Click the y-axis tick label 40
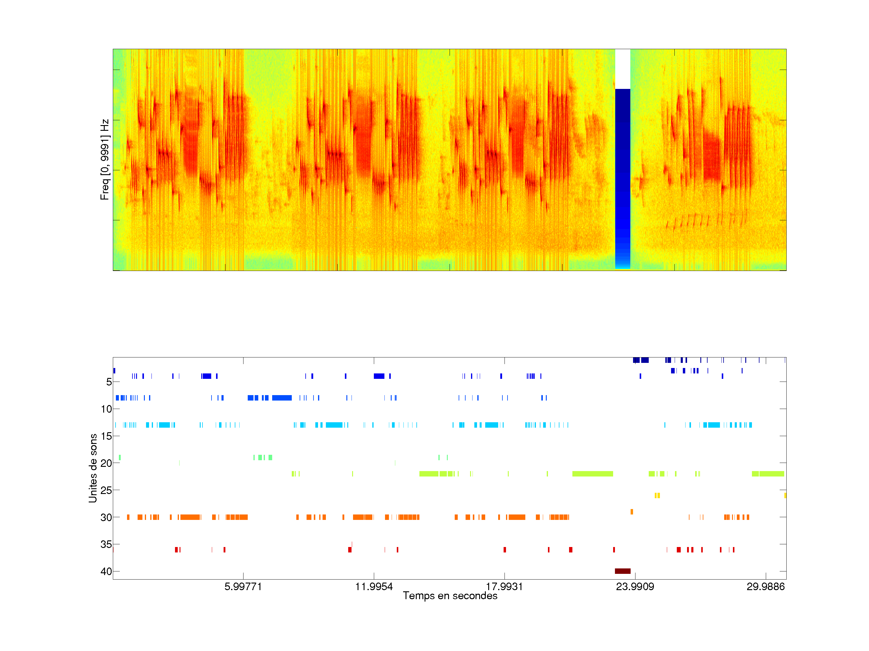Viewport: 869px width, 651px height. (106, 571)
